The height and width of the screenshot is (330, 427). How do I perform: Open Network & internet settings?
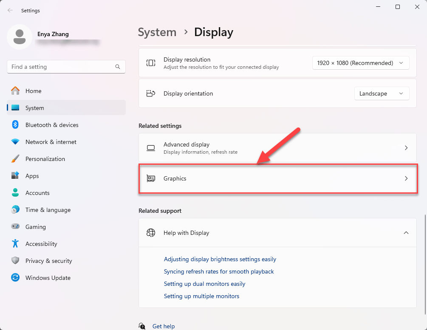[x=66, y=142]
